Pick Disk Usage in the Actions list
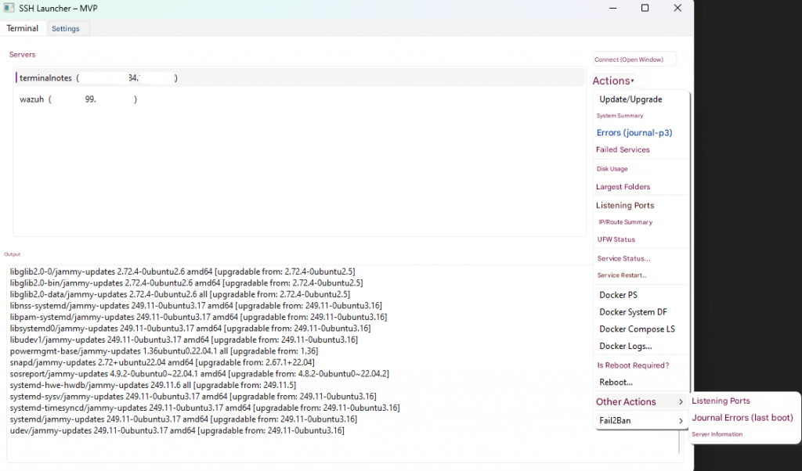This screenshot has height=471, width=802. click(x=612, y=169)
